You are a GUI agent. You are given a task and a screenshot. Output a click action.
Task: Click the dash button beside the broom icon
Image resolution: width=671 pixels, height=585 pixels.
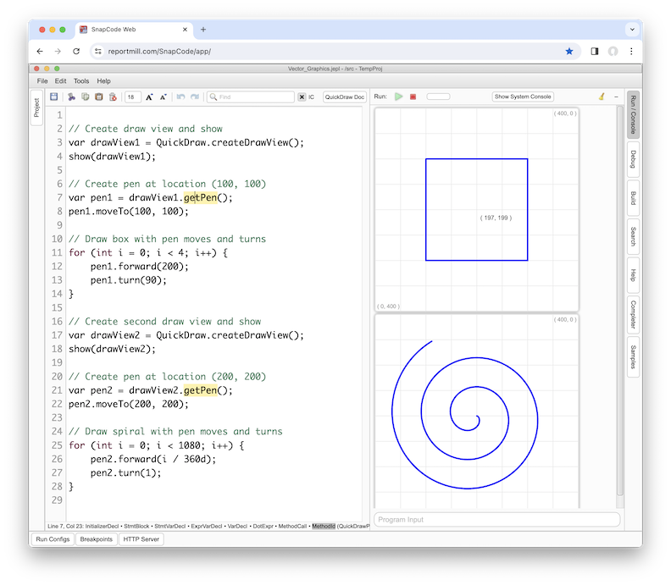click(616, 97)
